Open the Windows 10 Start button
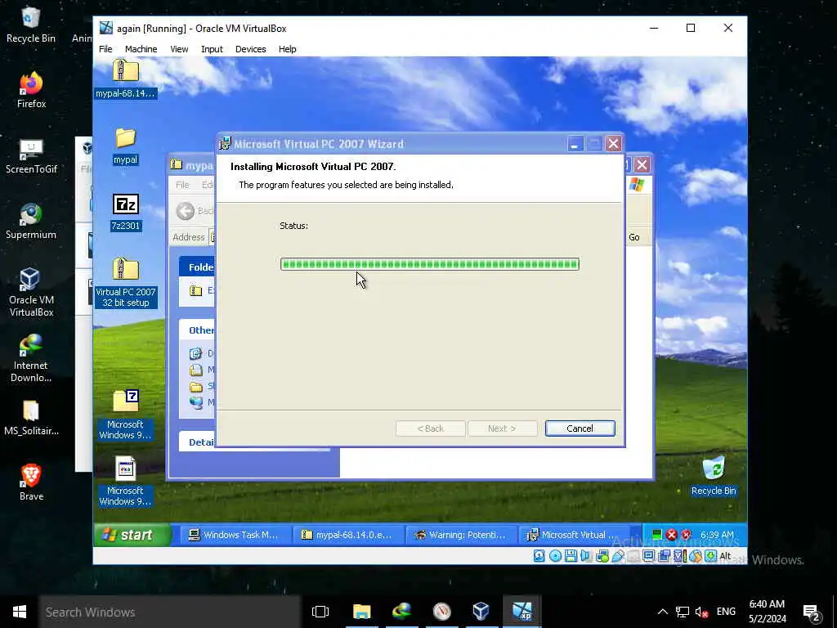837x628 pixels. [20, 612]
